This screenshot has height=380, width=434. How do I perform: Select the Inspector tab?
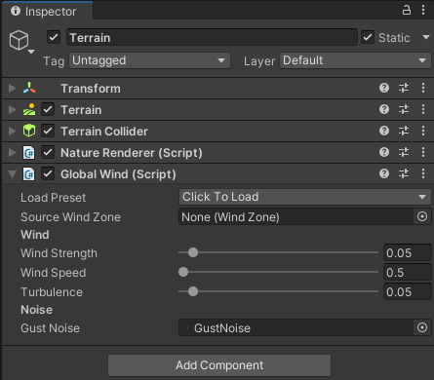pyautogui.click(x=47, y=11)
